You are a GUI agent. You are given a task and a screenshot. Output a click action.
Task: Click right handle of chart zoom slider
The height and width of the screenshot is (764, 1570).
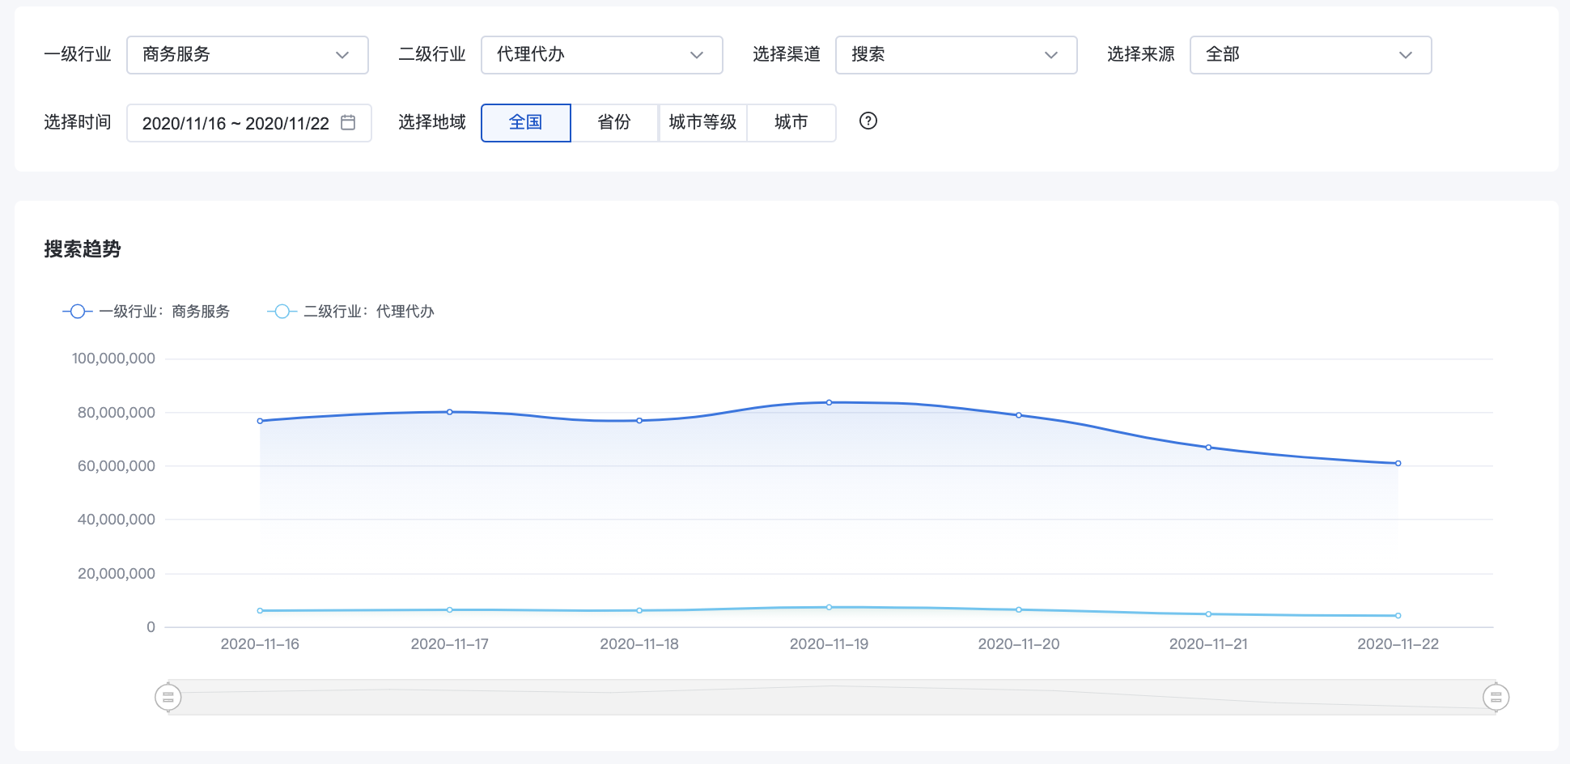[1496, 697]
